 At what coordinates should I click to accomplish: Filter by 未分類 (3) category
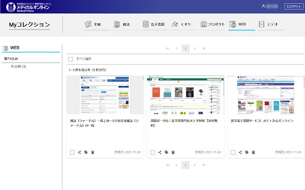[x=18, y=66]
